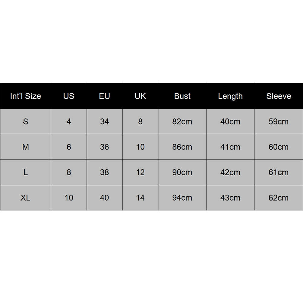Select the S size cell
Screen dimensions: 303x303
25,122
